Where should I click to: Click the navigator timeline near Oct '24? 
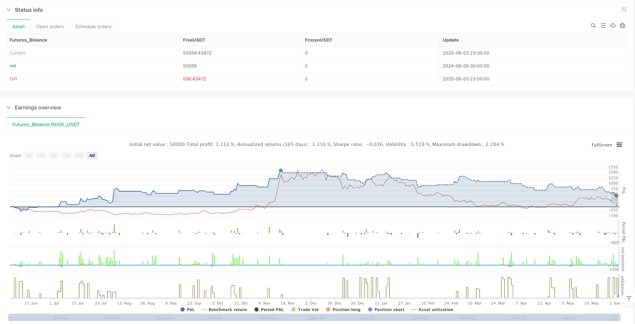pos(215,318)
